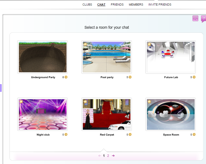The width and height of the screenshot is (206, 164).
Task: Click the Pool party label
Action: click(x=107, y=77)
